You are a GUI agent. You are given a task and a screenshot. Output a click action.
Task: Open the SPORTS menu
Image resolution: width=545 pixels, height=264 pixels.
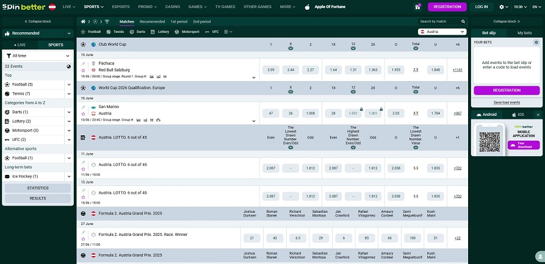(93, 7)
